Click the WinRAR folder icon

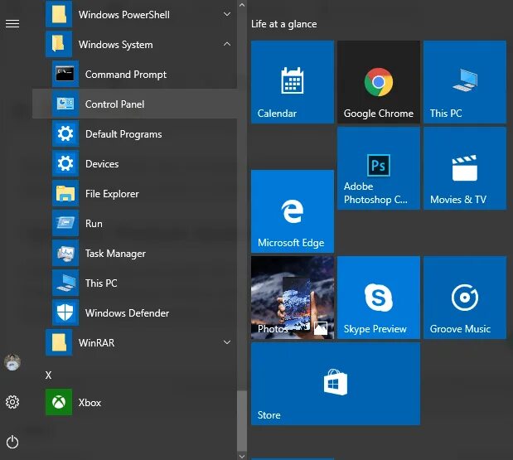(x=59, y=342)
